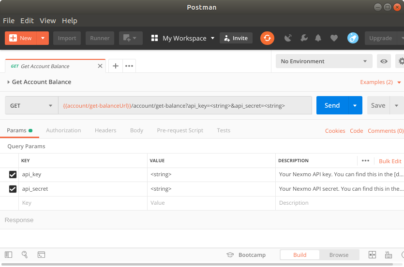The height and width of the screenshot is (267, 404).
Task: Switch to the Authorization tab
Action: pos(63,130)
